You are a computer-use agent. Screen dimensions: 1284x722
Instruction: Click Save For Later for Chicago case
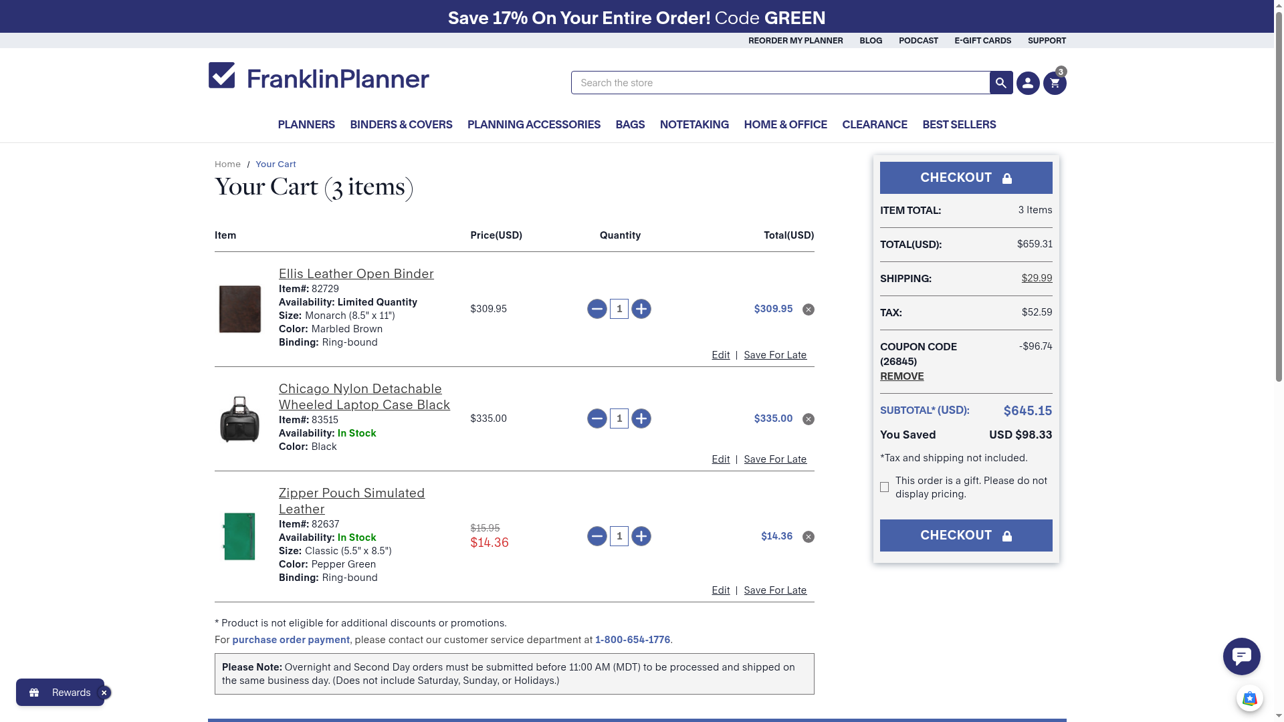point(774,459)
